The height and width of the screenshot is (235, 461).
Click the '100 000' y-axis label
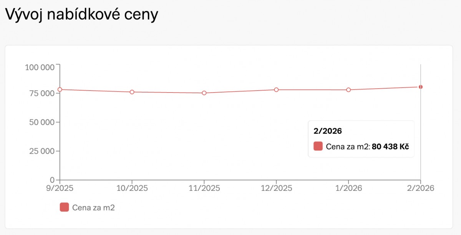point(40,68)
